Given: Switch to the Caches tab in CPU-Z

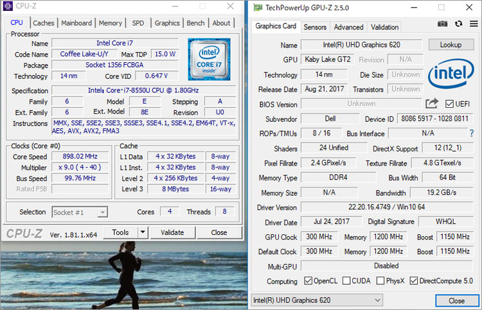Looking at the screenshot, I should [x=43, y=23].
